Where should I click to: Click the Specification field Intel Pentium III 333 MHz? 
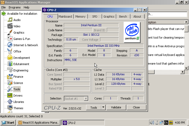[x=103, y=46]
